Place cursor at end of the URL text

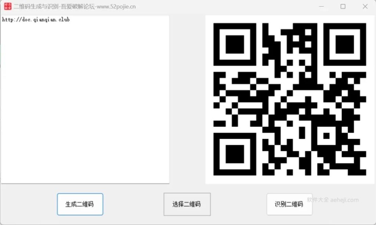coord(70,19)
